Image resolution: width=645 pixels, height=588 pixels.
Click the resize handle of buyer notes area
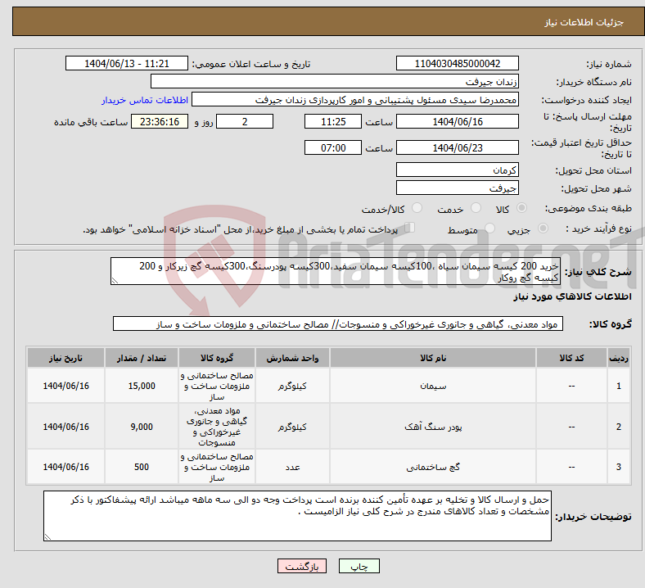pyautogui.click(x=47, y=537)
